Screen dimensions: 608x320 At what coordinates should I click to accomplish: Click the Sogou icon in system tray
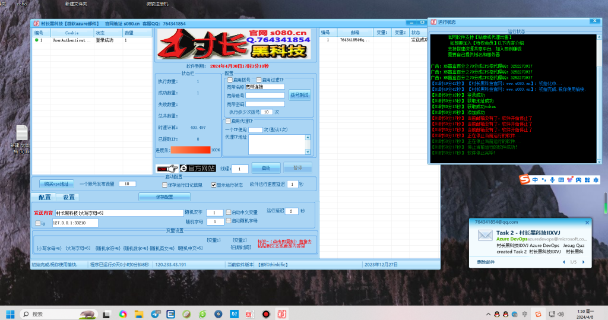click(538, 314)
